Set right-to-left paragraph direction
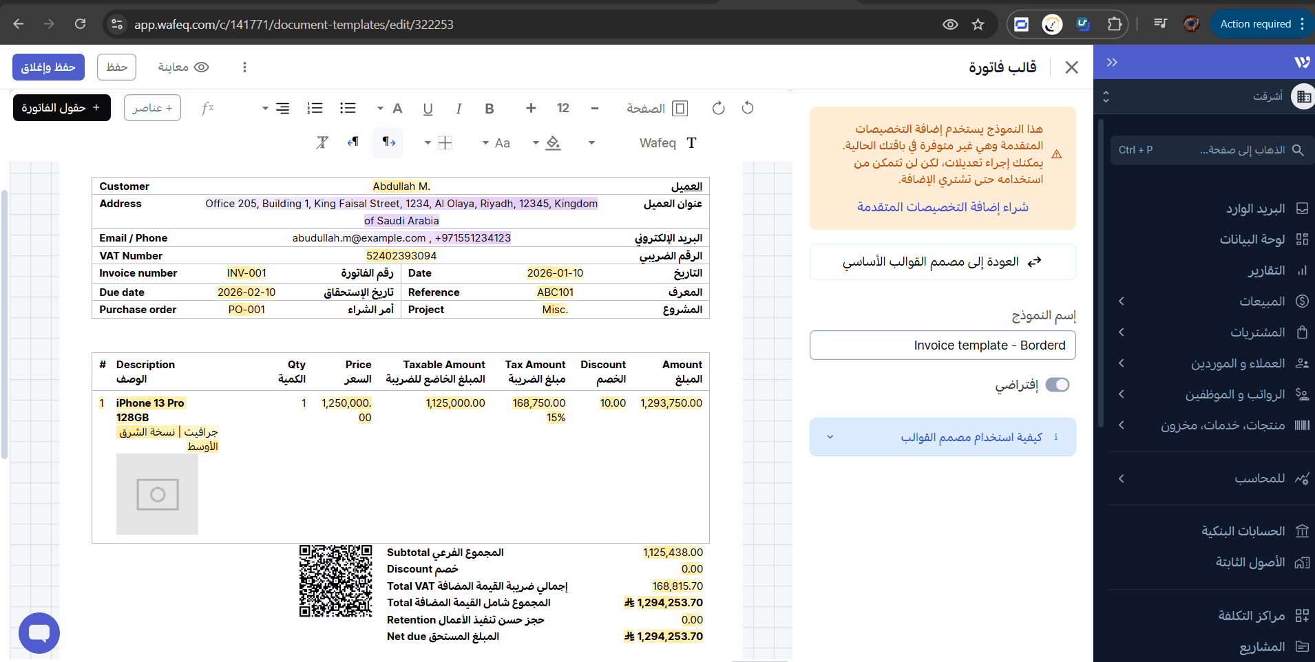The height and width of the screenshot is (662, 1315). click(x=353, y=142)
